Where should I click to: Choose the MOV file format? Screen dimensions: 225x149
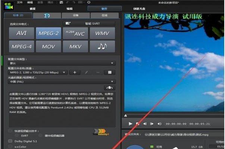tap(49, 47)
